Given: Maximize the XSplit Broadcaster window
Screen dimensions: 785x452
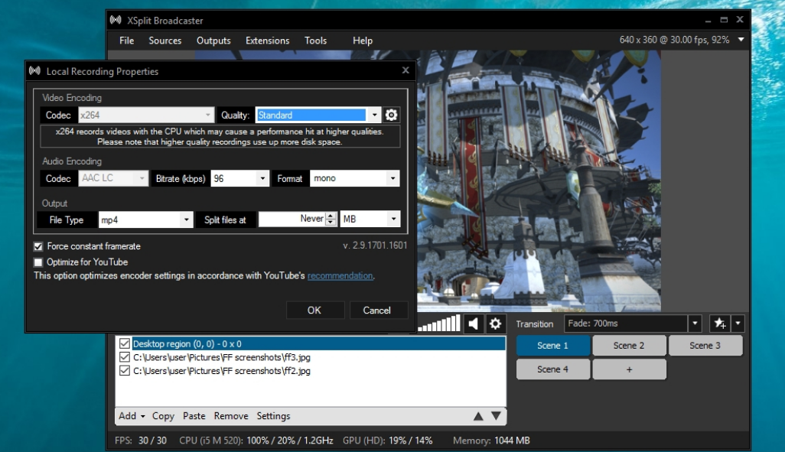Looking at the screenshot, I should tap(724, 20).
